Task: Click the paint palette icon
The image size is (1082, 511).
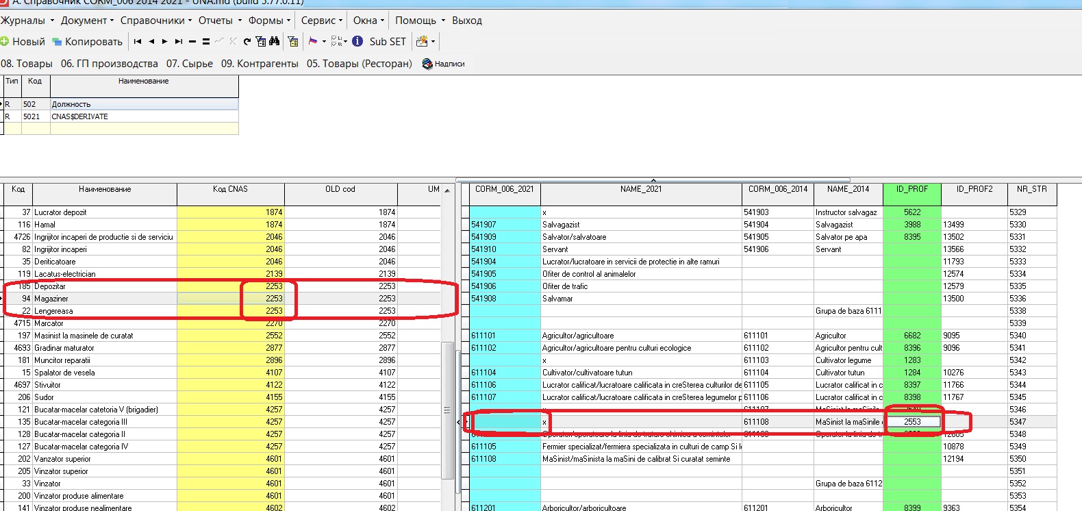Action: click(x=422, y=41)
